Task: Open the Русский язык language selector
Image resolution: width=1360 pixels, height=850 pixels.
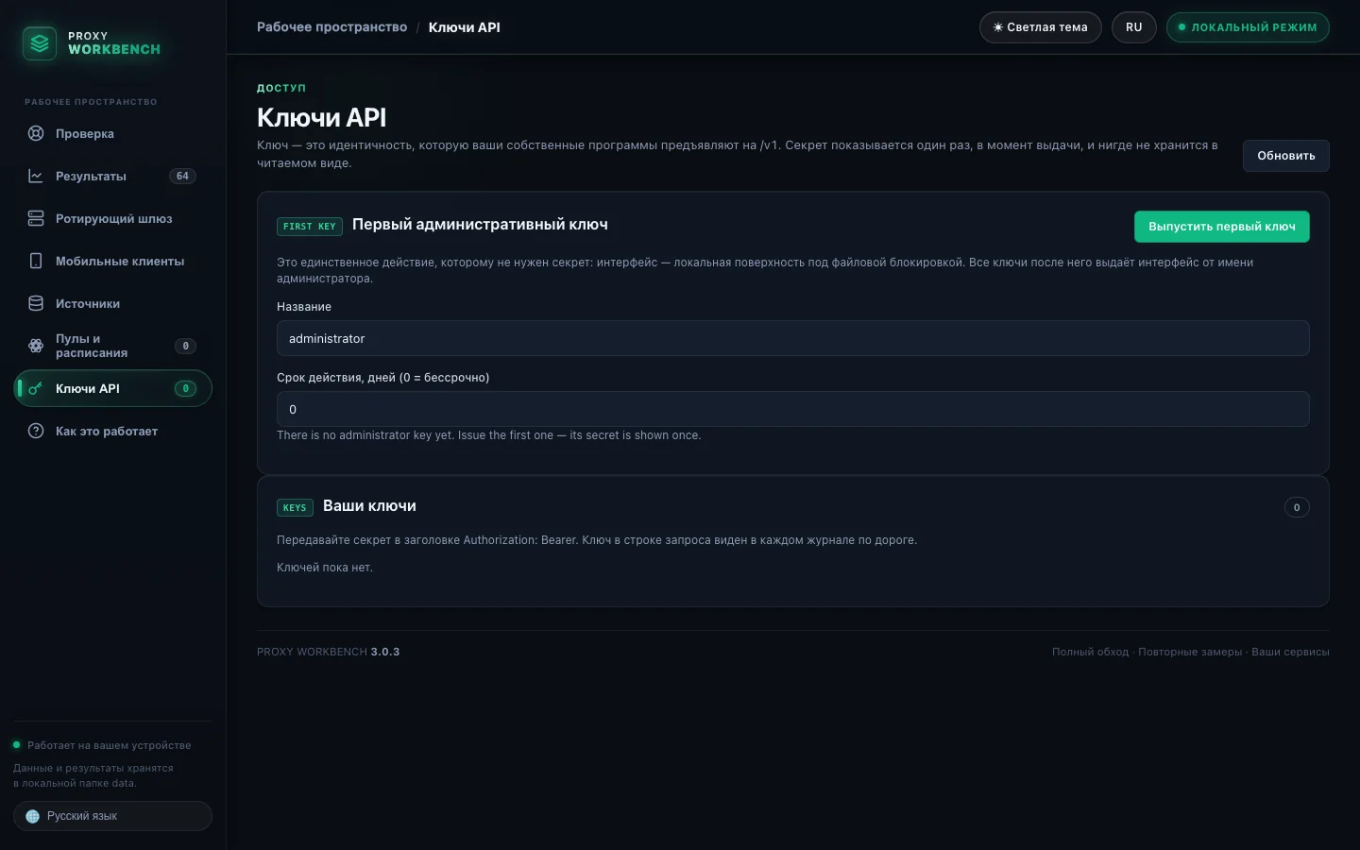Action: 112,816
